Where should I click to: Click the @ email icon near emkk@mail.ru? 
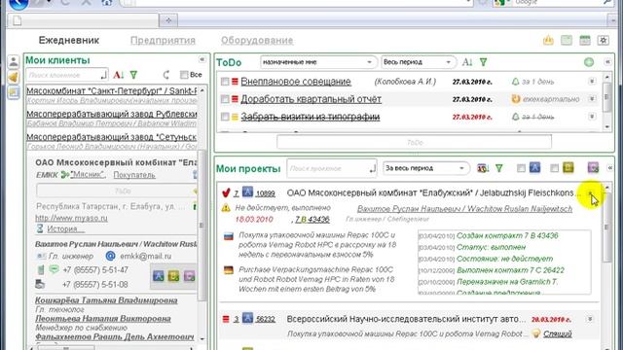(110, 256)
